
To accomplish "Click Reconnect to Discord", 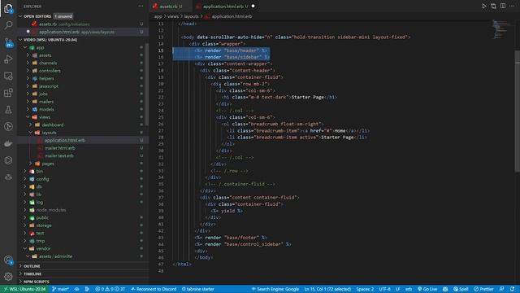I will point(154,289).
